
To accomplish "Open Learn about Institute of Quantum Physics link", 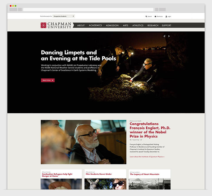I will [147, 157].
